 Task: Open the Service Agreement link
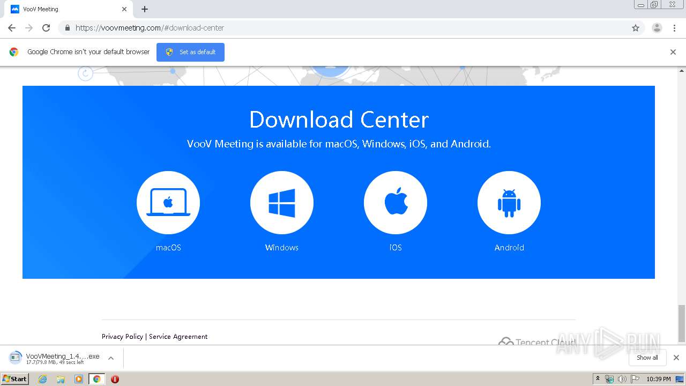pos(178,337)
